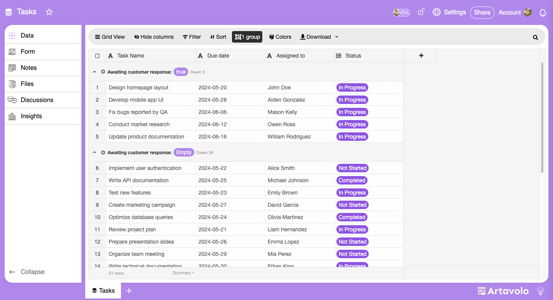Open the notifications bell icon
553x300 pixels.
(x=543, y=13)
